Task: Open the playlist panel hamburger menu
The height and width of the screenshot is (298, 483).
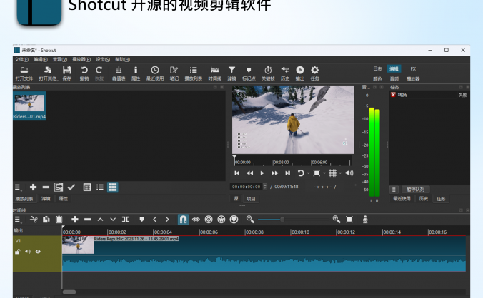Action: click(18, 187)
